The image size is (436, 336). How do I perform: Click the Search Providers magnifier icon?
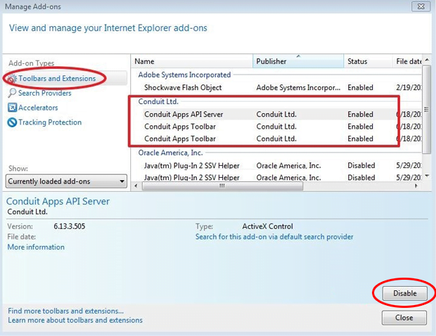coord(12,93)
